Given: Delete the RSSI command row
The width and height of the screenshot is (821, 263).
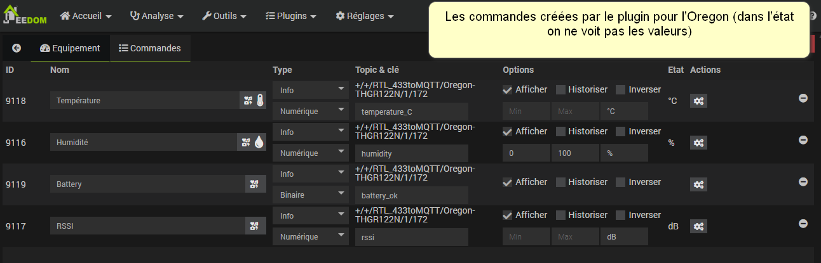Looking at the screenshot, I should point(803,224).
